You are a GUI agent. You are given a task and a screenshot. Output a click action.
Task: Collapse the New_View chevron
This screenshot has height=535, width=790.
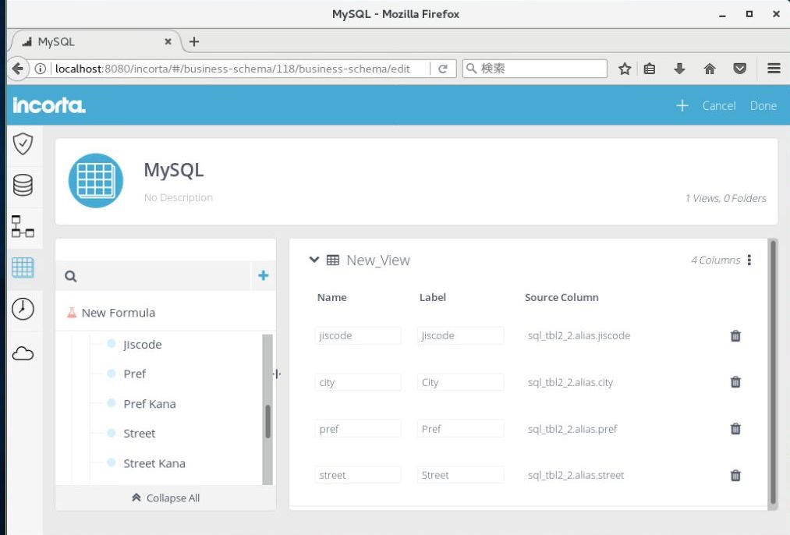(314, 260)
